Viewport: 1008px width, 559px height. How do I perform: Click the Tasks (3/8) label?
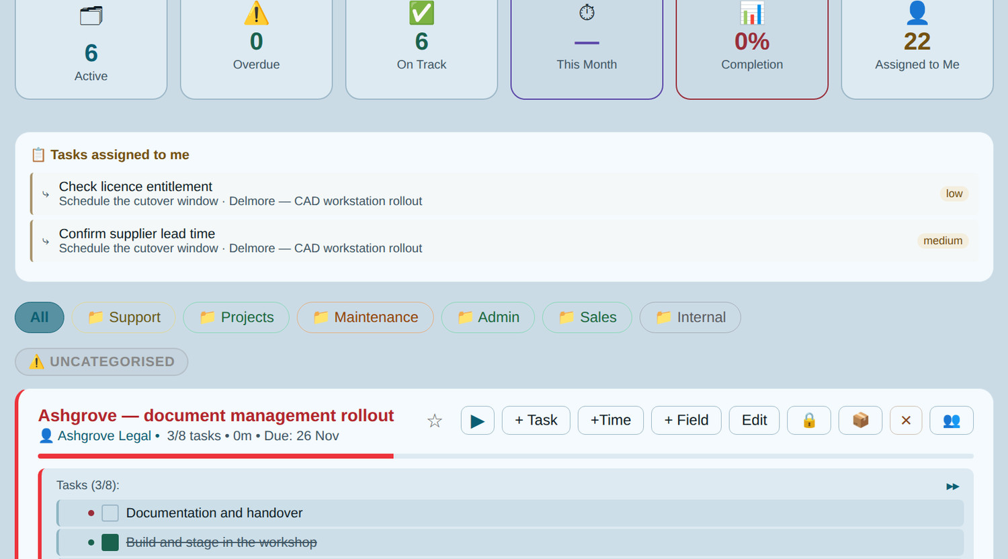(x=88, y=485)
